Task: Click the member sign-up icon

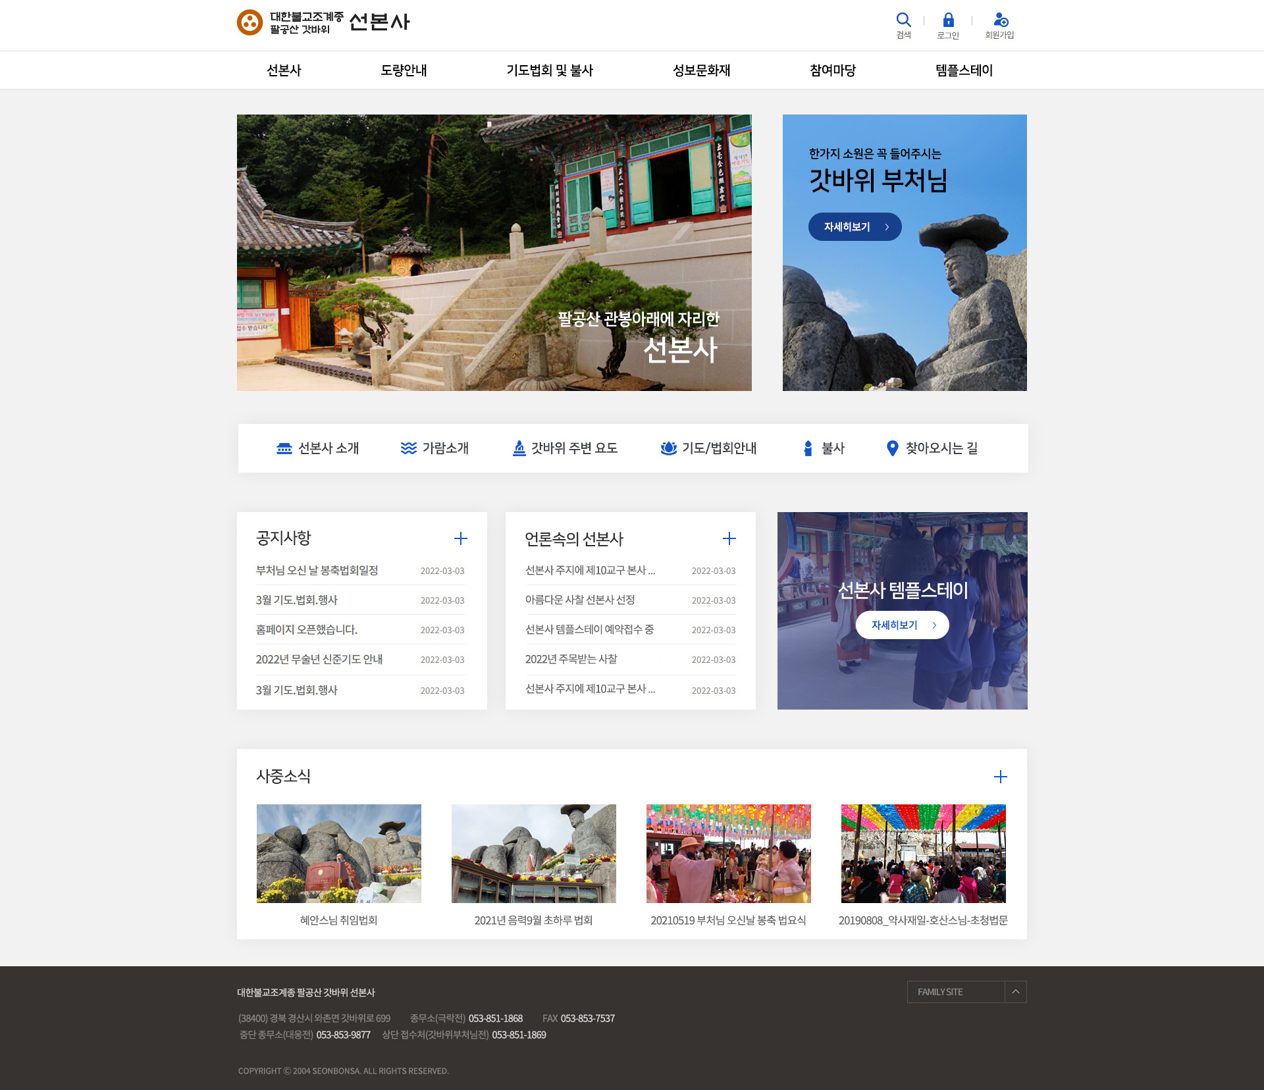Action: (1000, 20)
